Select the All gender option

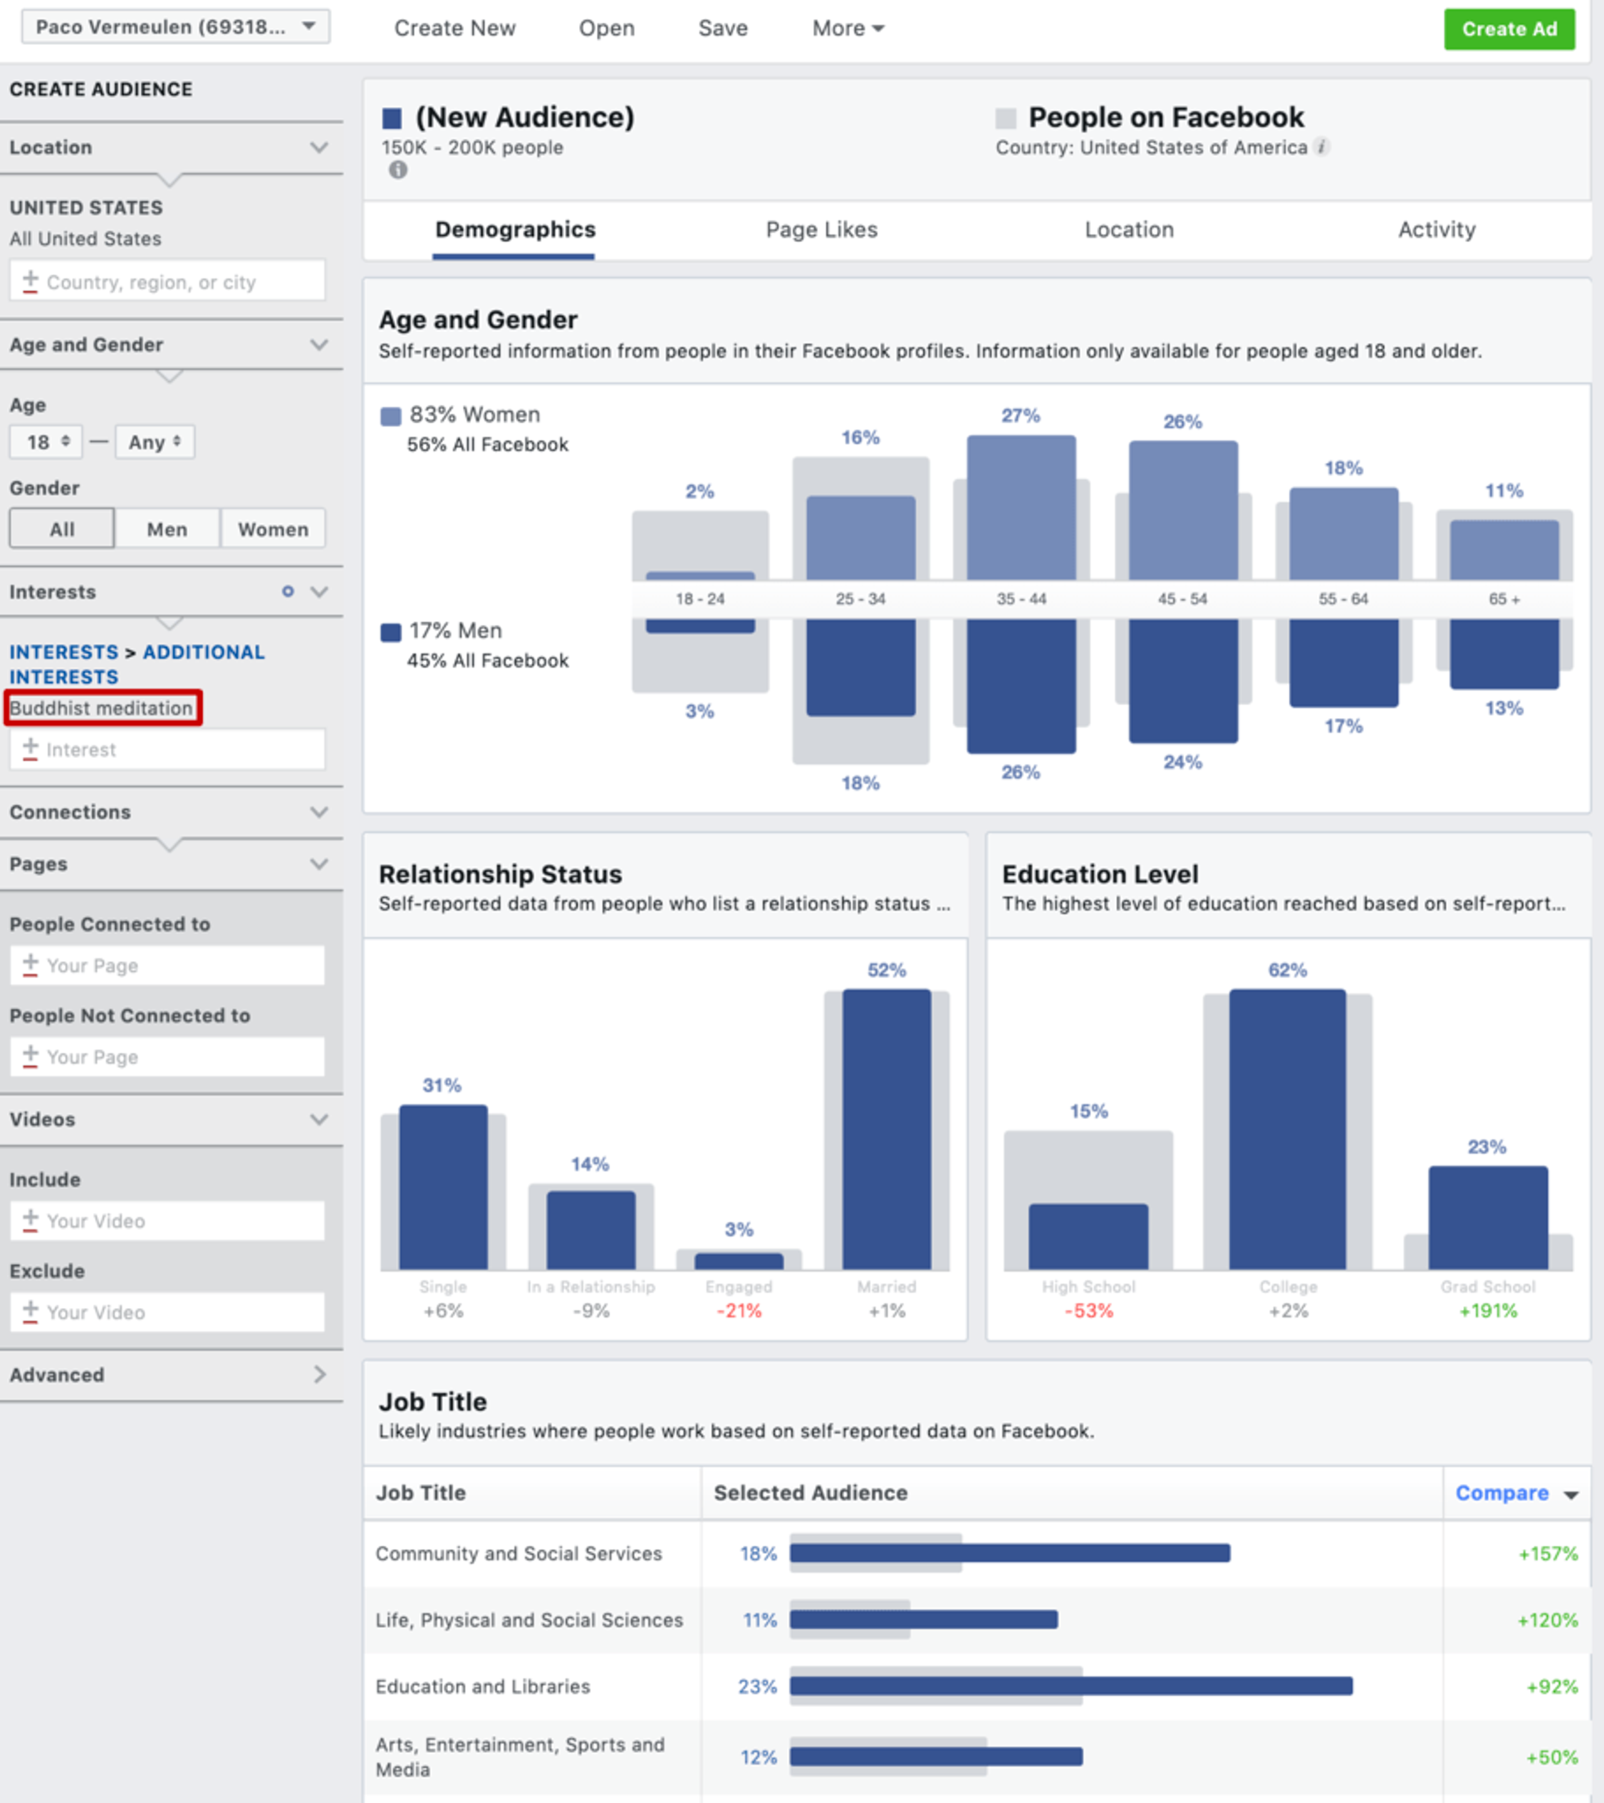tap(62, 529)
